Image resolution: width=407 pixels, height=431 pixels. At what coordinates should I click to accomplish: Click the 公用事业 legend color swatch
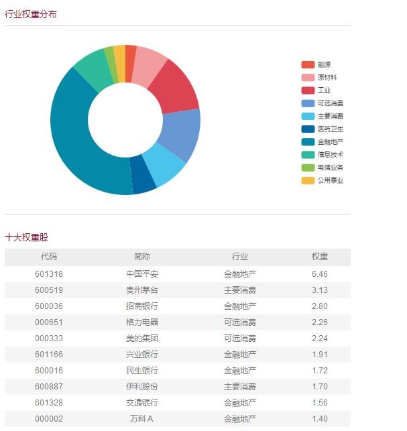coord(308,180)
